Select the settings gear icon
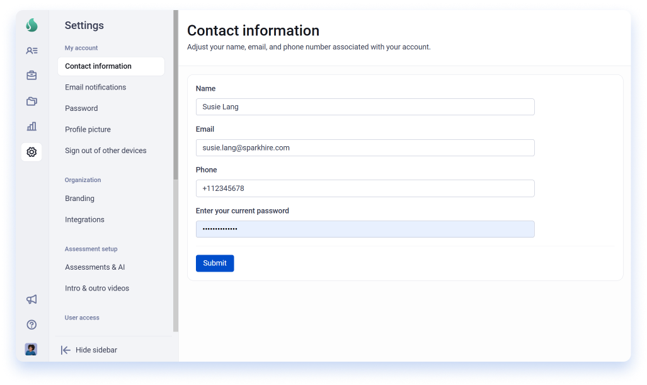This screenshot has height=385, width=647. pyautogui.click(x=31, y=152)
